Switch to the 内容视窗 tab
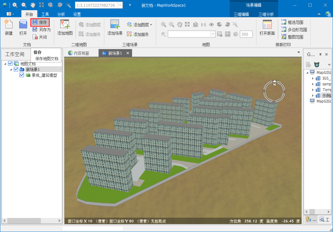333x232 pixels. [79, 53]
